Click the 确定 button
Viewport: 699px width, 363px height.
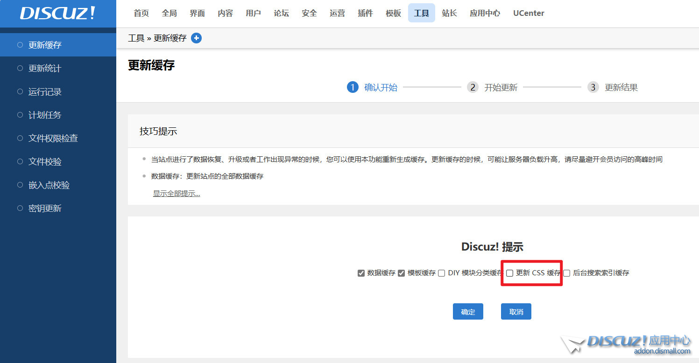468,312
